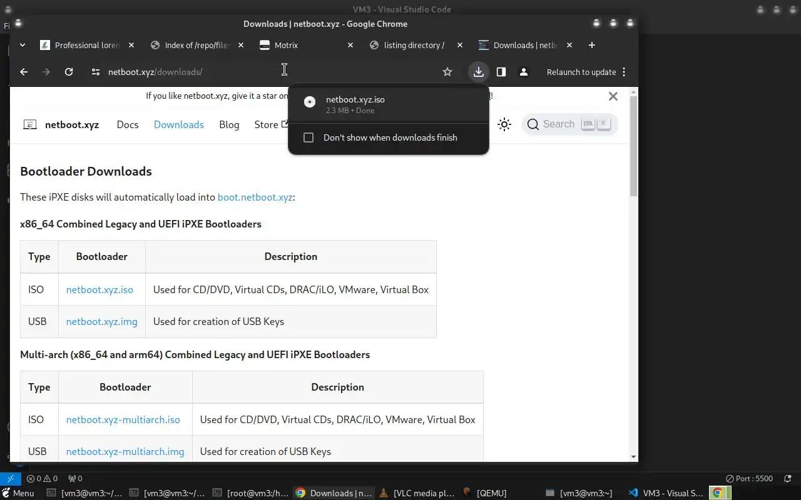Switch to VLC media player in taskbar
Screen dimensions: 801x500
(417, 493)
